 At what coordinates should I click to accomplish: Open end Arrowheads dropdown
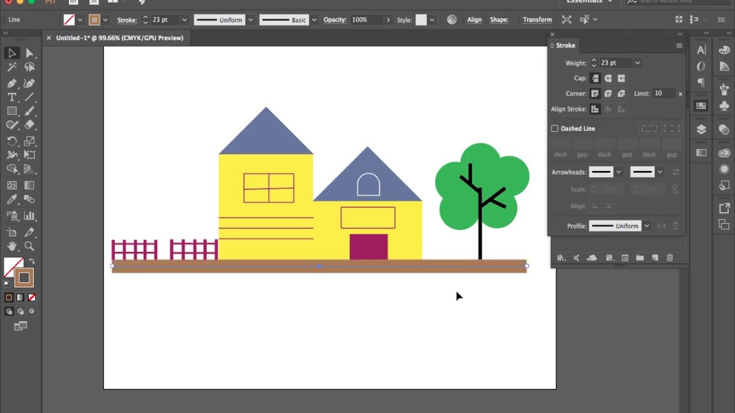tap(660, 172)
